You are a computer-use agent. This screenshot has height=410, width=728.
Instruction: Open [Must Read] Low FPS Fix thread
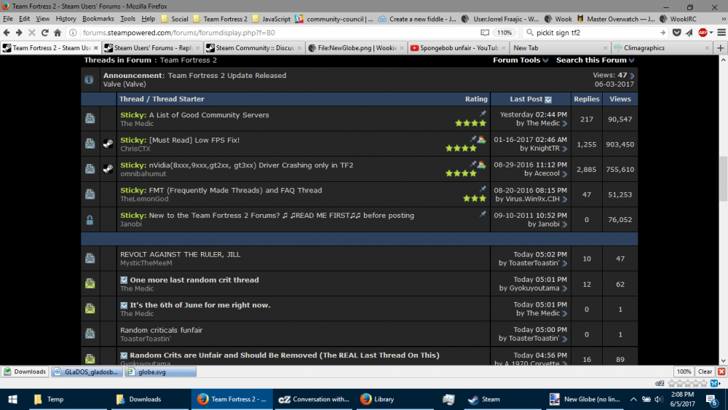(194, 140)
